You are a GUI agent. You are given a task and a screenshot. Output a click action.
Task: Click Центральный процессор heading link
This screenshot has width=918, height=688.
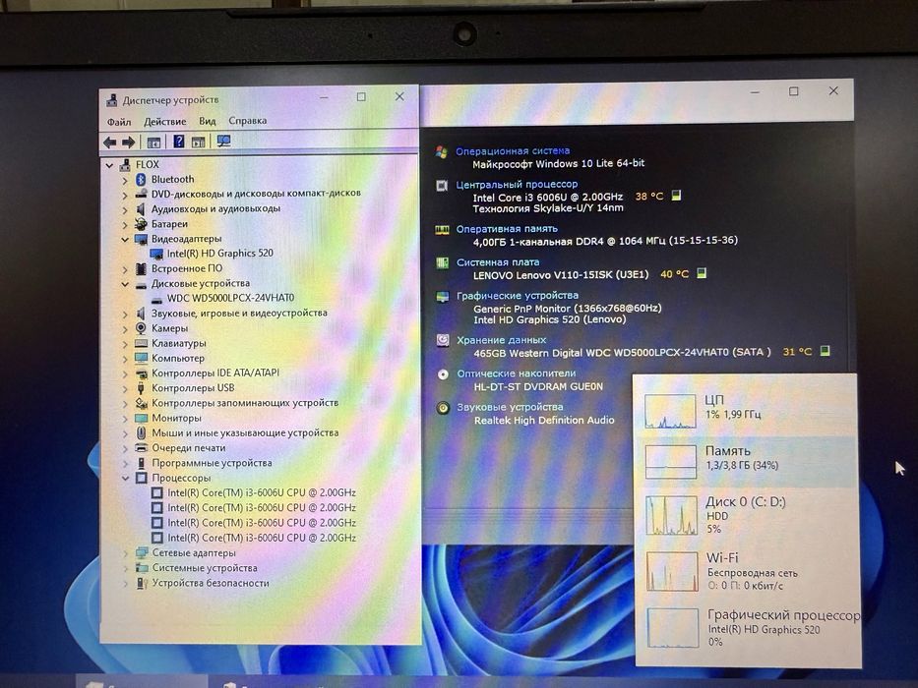[517, 185]
